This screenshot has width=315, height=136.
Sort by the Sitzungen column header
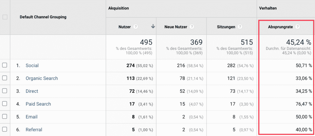[x=226, y=27]
